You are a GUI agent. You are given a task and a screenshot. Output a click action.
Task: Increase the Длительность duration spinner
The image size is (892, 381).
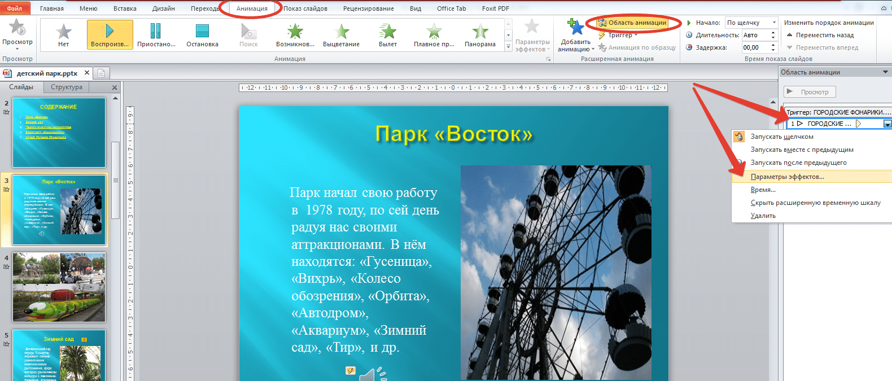(773, 32)
